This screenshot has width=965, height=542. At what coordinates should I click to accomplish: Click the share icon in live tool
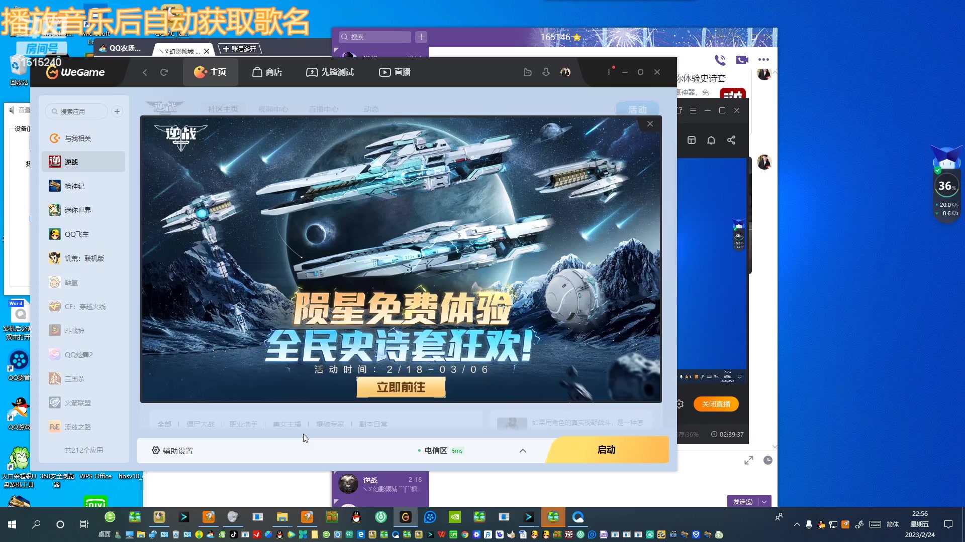[x=731, y=140]
